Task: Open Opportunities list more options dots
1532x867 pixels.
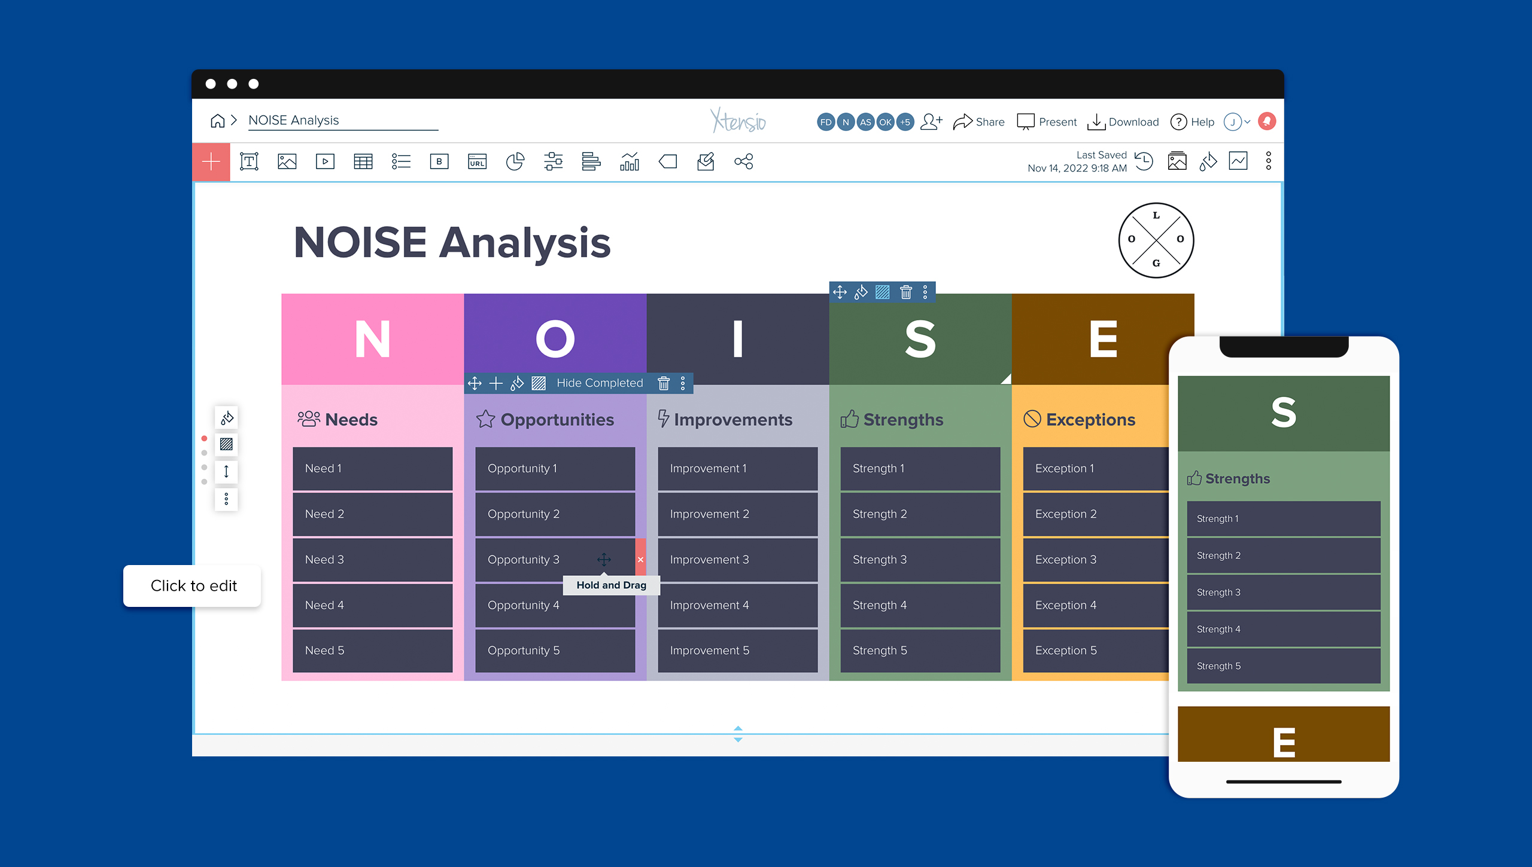Action: pyautogui.click(x=683, y=383)
